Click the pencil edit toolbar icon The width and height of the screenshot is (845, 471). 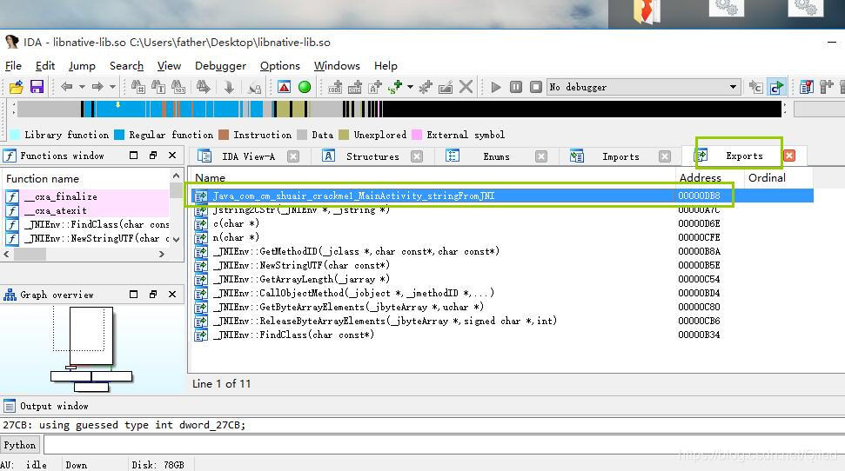[x=446, y=87]
